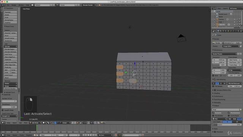Viewport: 243px width, 137px height.
Task: Toggle the auto keyframe record button
Action: pyautogui.click(x=116, y=135)
